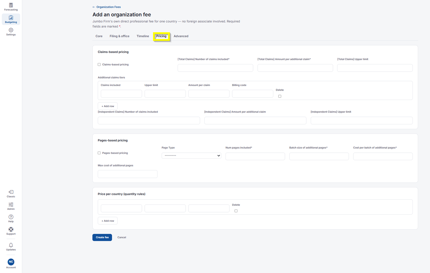
Task: Open the Admin sliders icon
Action: coord(11,205)
